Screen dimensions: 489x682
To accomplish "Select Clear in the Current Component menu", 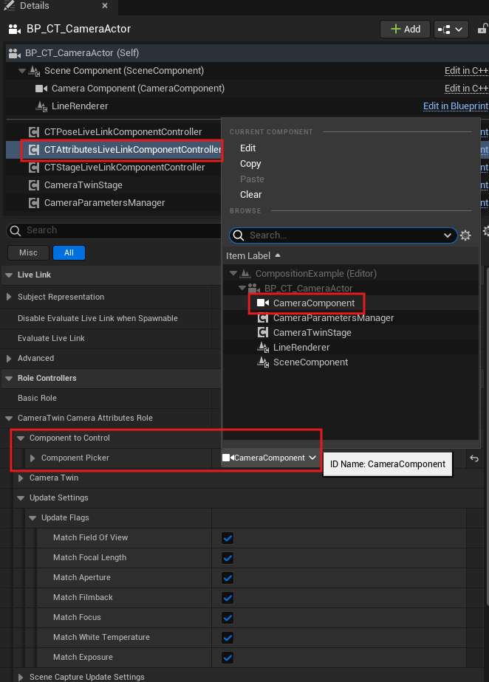I will pos(250,195).
